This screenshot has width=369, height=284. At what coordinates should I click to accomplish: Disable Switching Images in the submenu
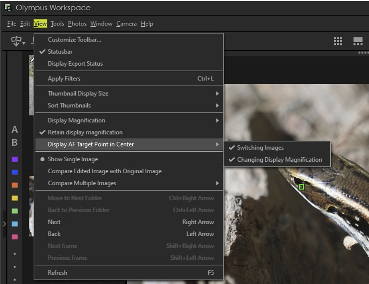click(260, 147)
